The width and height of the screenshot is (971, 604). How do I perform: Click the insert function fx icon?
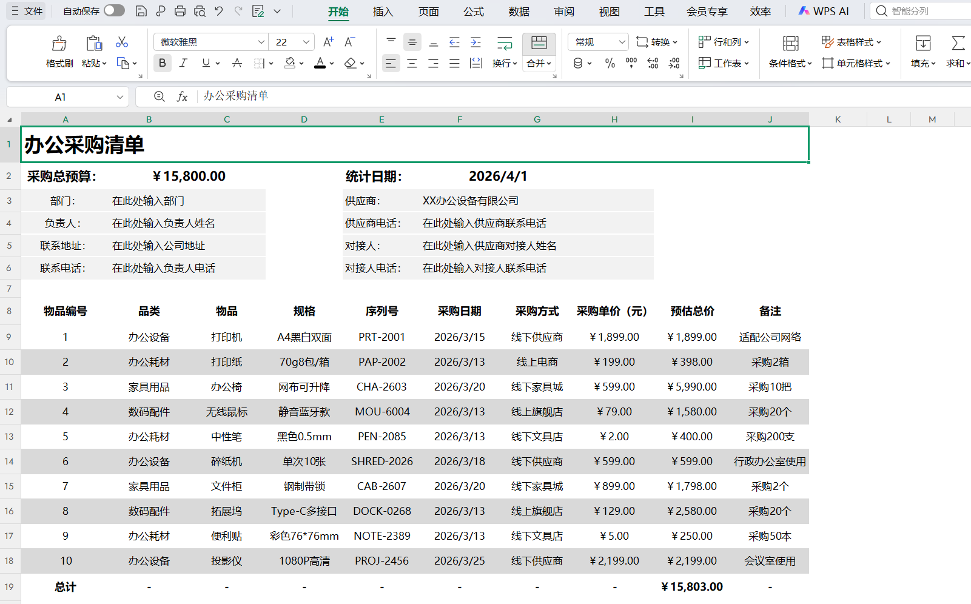[x=182, y=96]
